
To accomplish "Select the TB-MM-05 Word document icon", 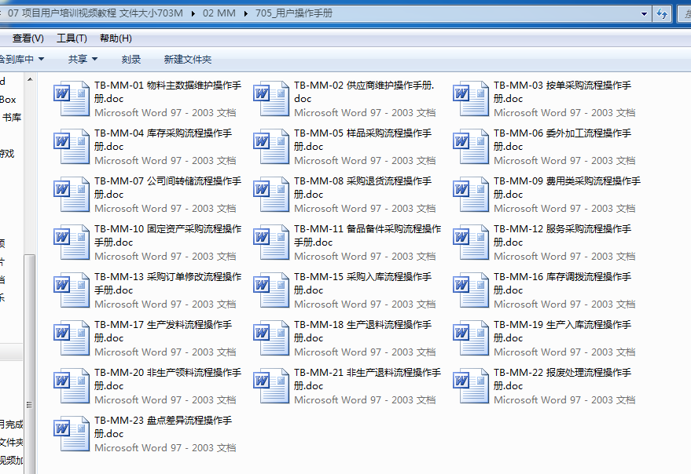I will [271, 147].
